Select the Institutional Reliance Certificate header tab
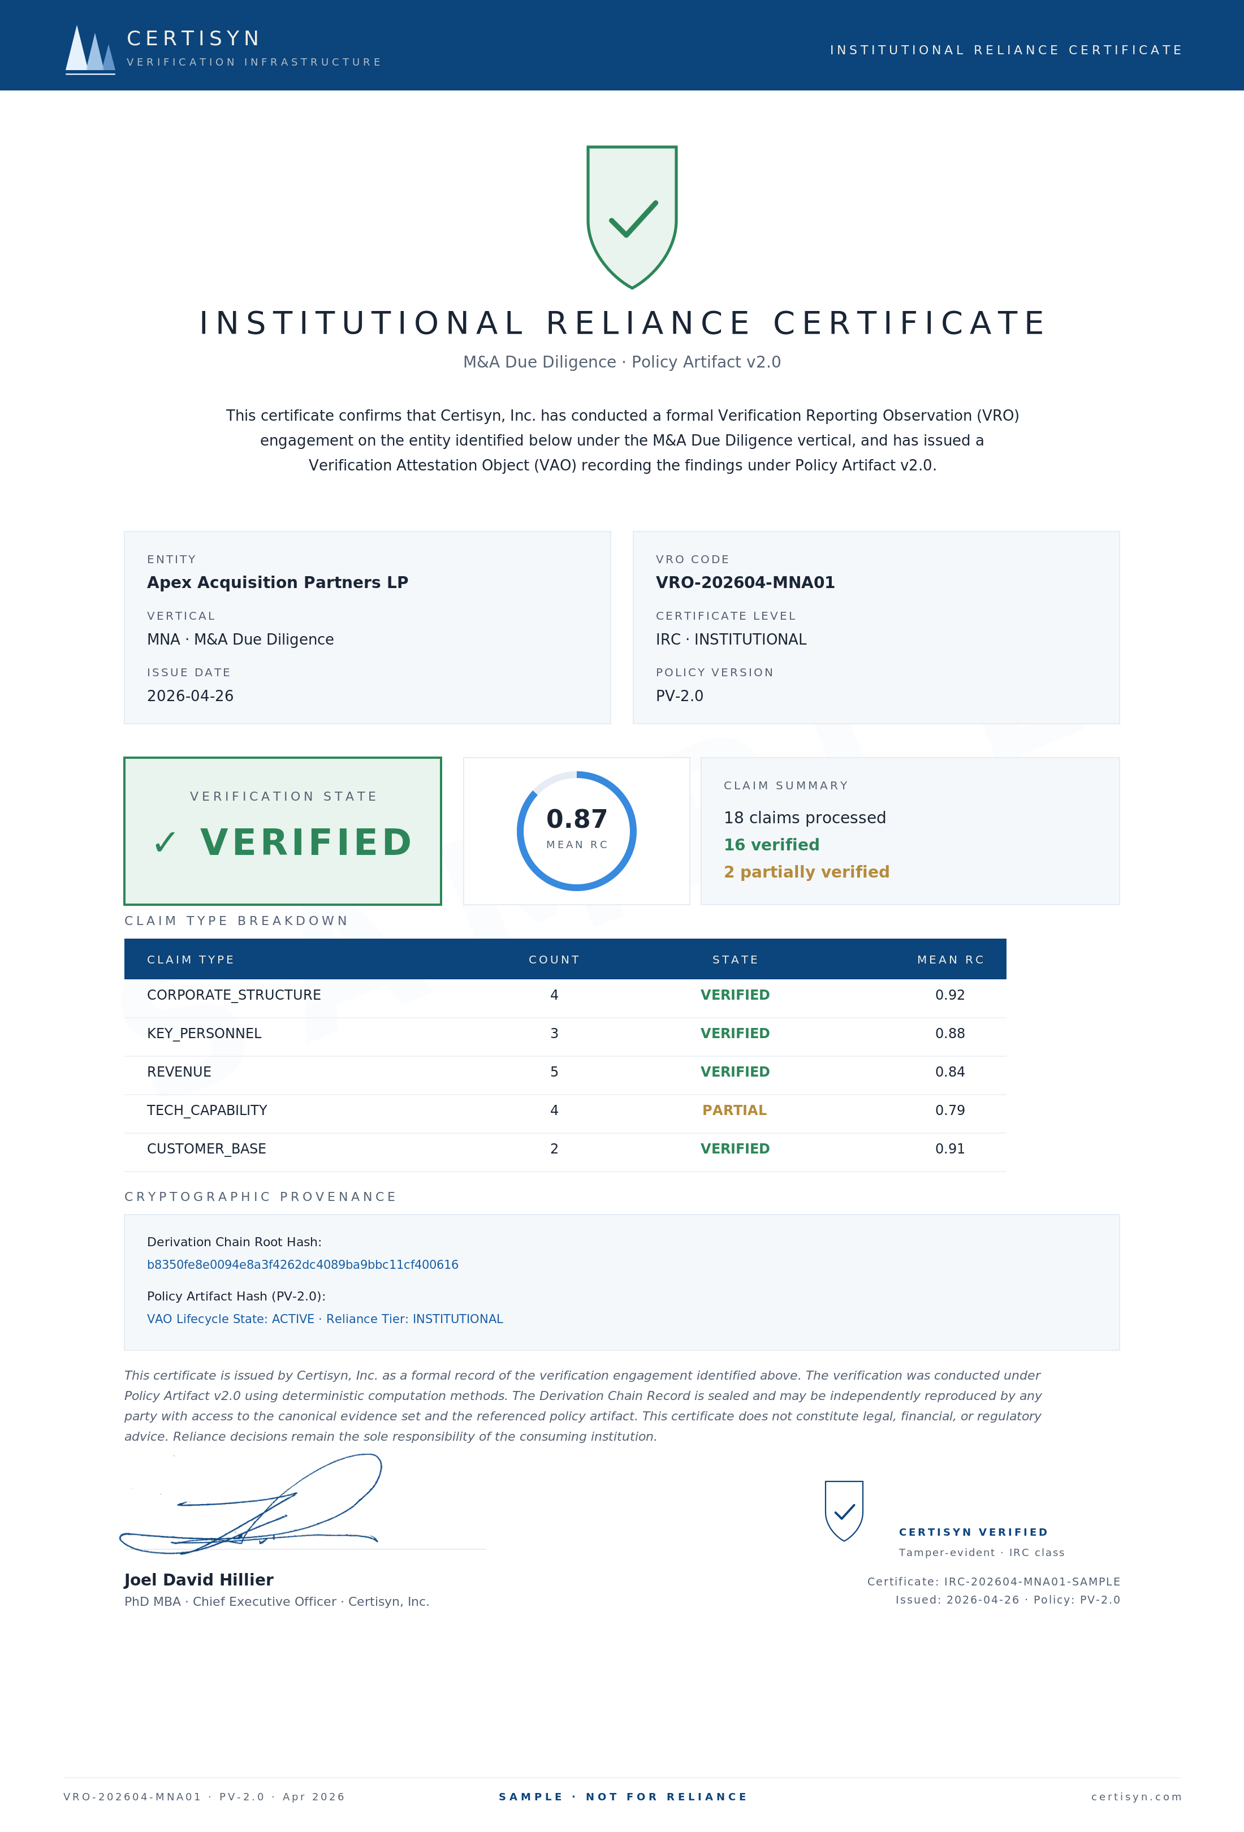This screenshot has width=1244, height=1832. pos(1004,50)
